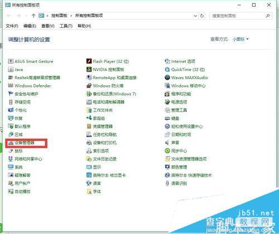Viewport: 279px width, 234px height.
Task: Open the 工作文件夹 link
Action: (103, 110)
